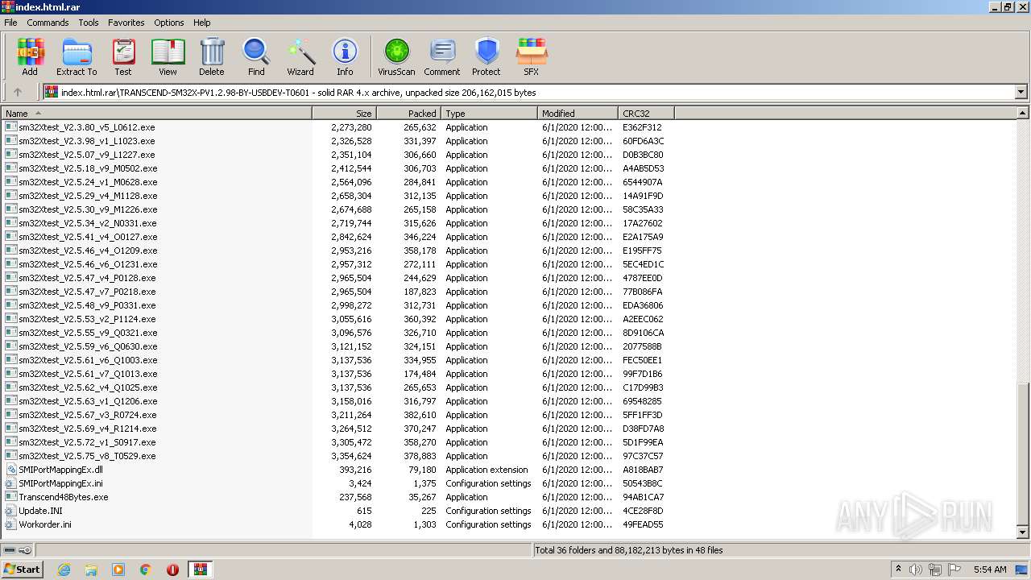Open the Tools menu
This screenshot has width=1031, height=580.
(x=89, y=23)
